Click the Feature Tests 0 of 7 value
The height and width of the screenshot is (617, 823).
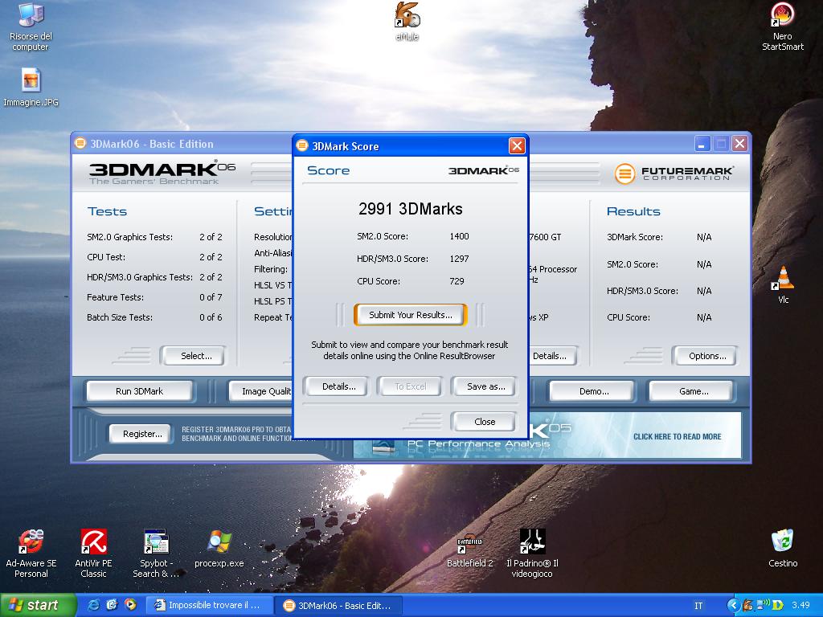tap(211, 297)
